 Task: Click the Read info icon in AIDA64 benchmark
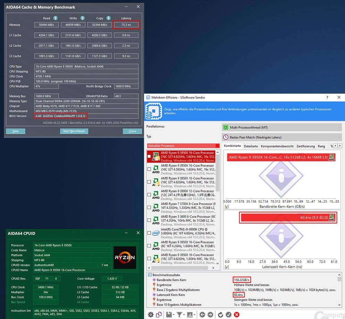click(56, 18)
